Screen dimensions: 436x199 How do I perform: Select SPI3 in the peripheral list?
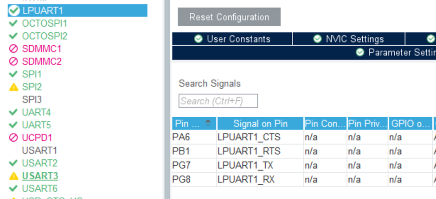tap(32, 99)
